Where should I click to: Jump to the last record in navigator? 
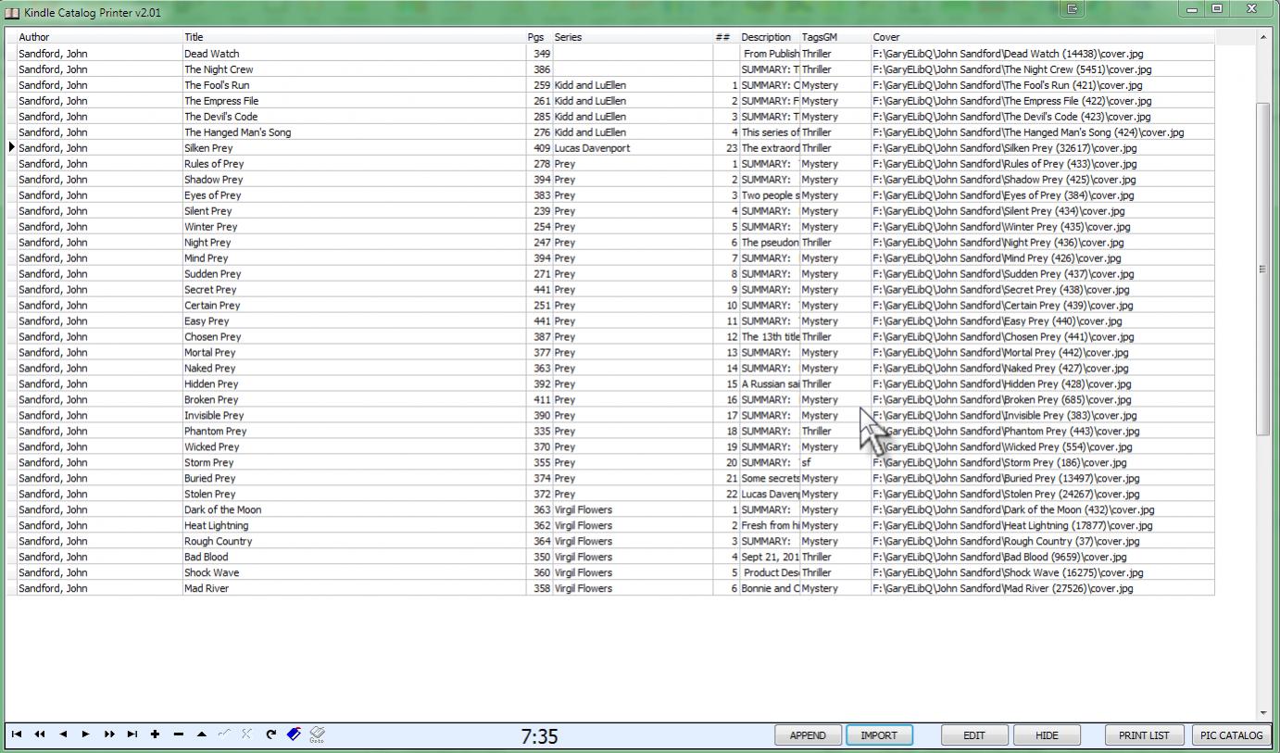(132, 734)
